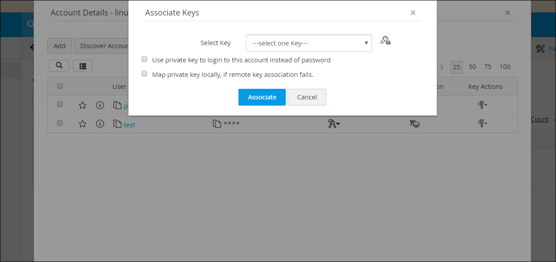The height and width of the screenshot is (262, 556).
Task: Open the test account link
Action: click(x=130, y=125)
